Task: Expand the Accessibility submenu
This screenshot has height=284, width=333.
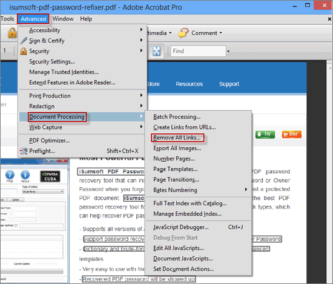Action: tap(82, 30)
